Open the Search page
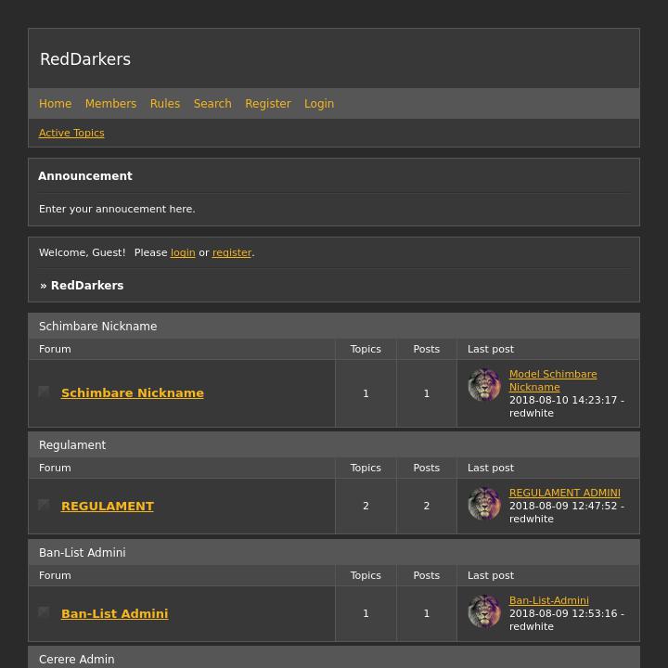Screen dimensions: 668x668 click(x=212, y=104)
